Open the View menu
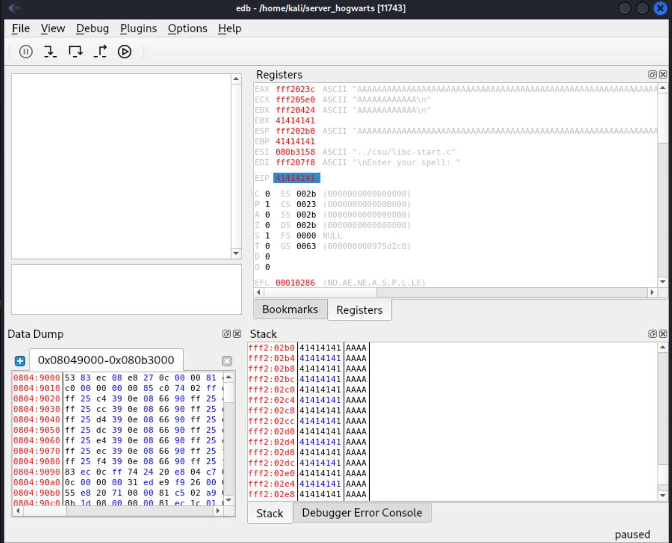Screen dimensions: 672x543 pos(53,28)
